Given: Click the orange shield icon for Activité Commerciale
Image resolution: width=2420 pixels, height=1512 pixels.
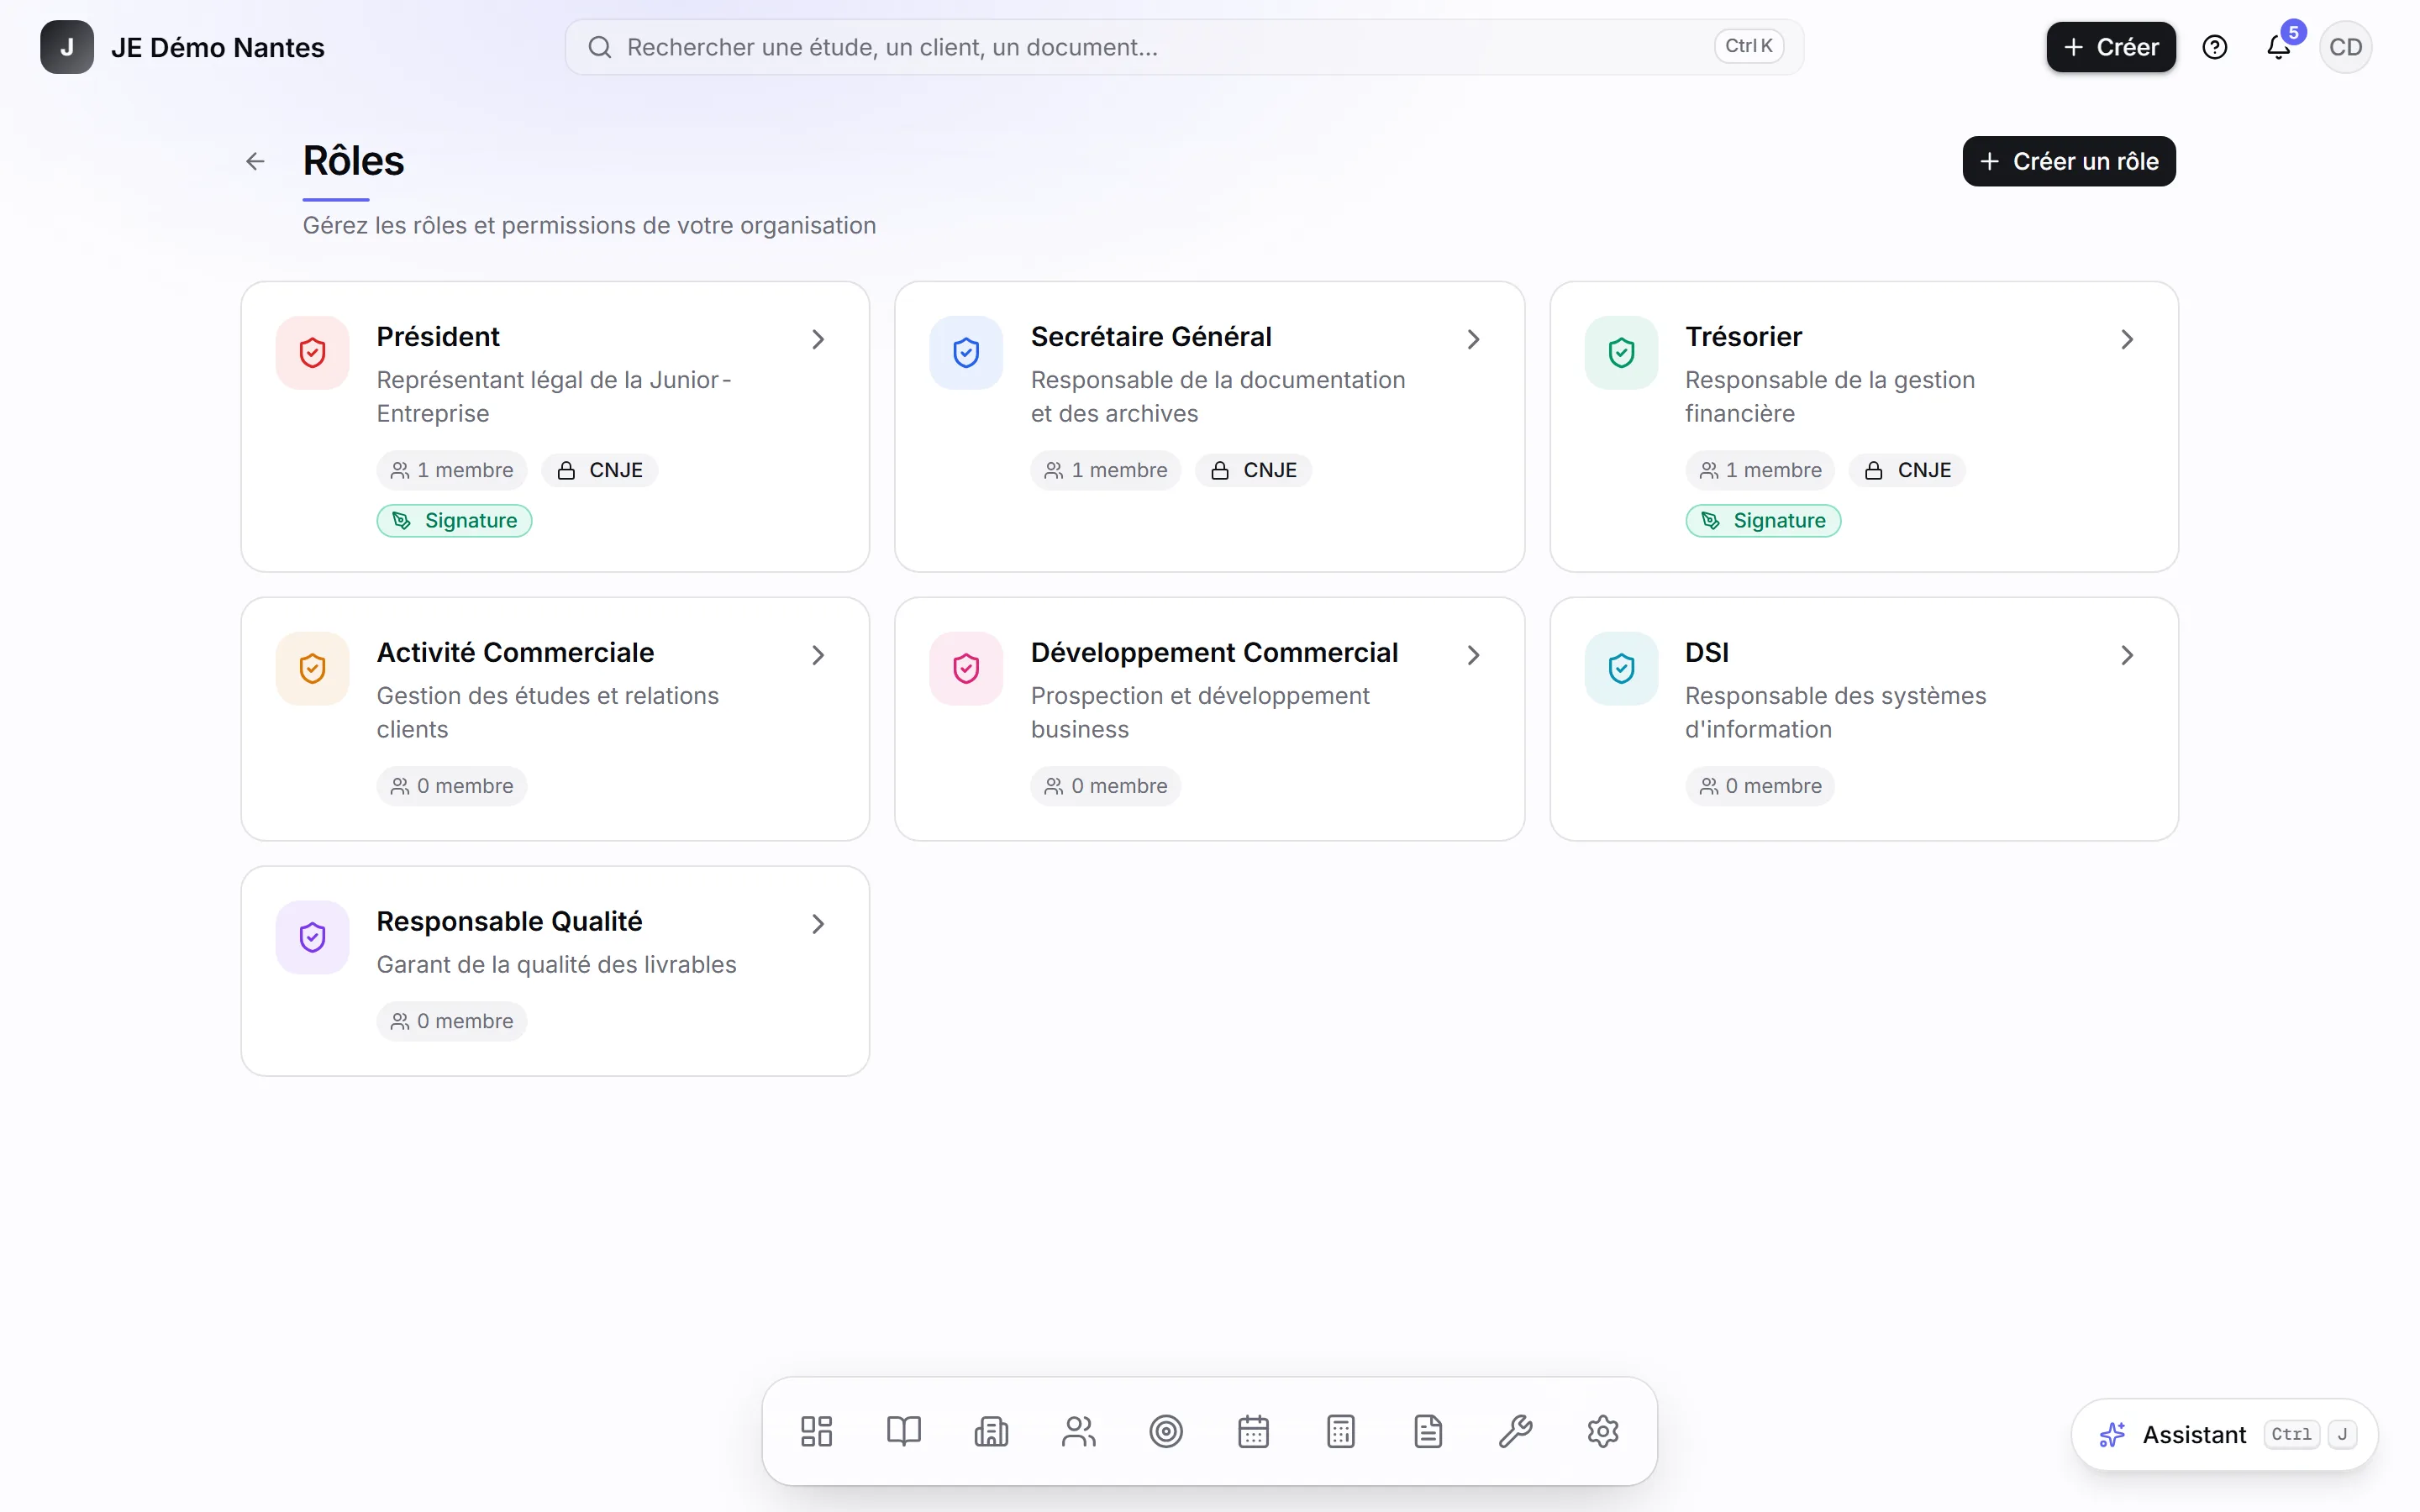Looking at the screenshot, I should tap(312, 668).
